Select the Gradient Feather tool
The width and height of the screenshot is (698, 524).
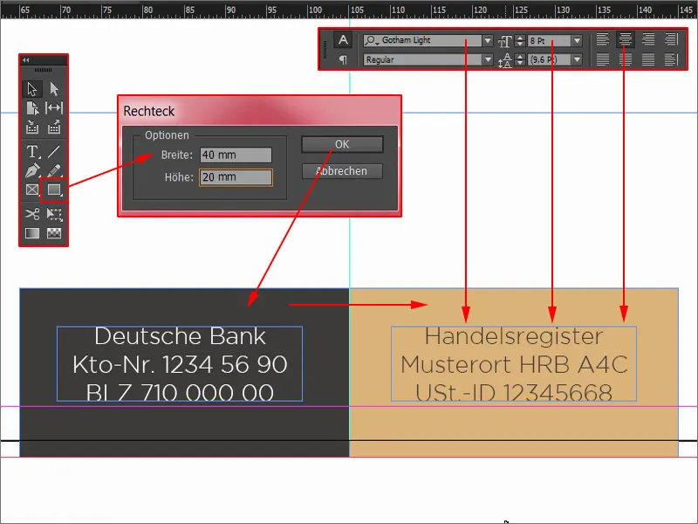pyautogui.click(x=54, y=233)
